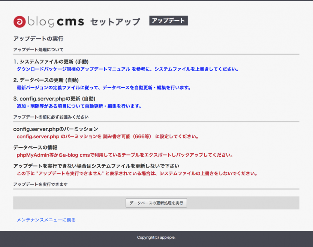
Task: Click the blue 最新バージョンの定義ファイル description line
Action: tap(104, 87)
